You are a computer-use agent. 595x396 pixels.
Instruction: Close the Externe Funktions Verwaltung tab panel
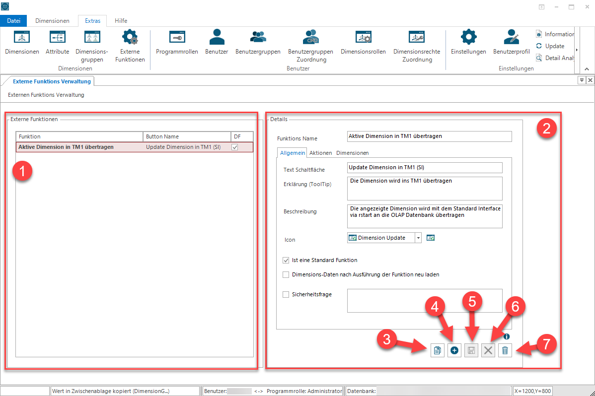click(590, 80)
